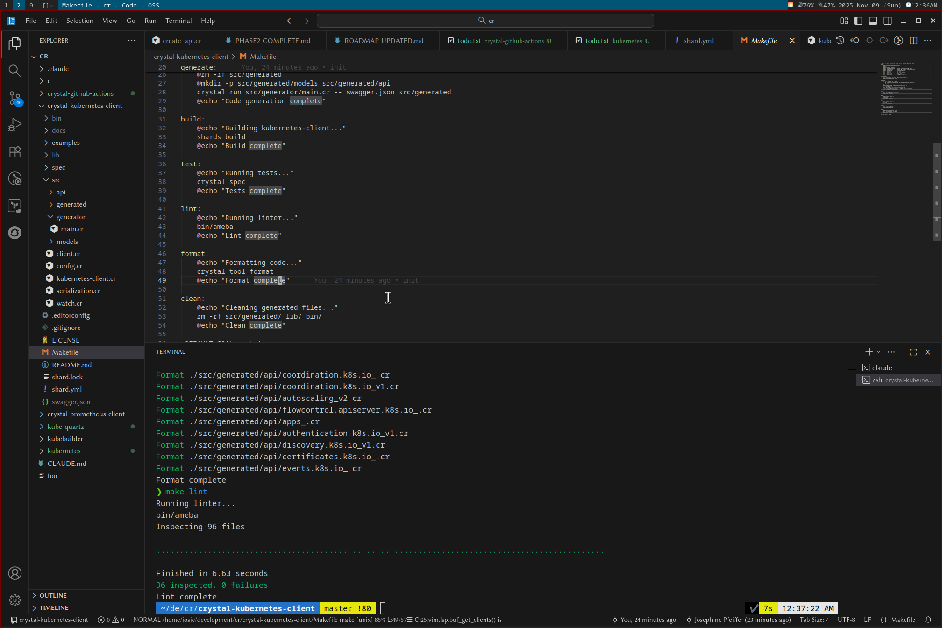Click the minimap code overview
942x628 pixels.
905,89
